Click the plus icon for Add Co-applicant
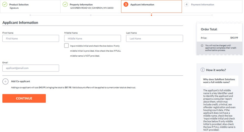Screen dimensions: 244x132 coord(5,81)
